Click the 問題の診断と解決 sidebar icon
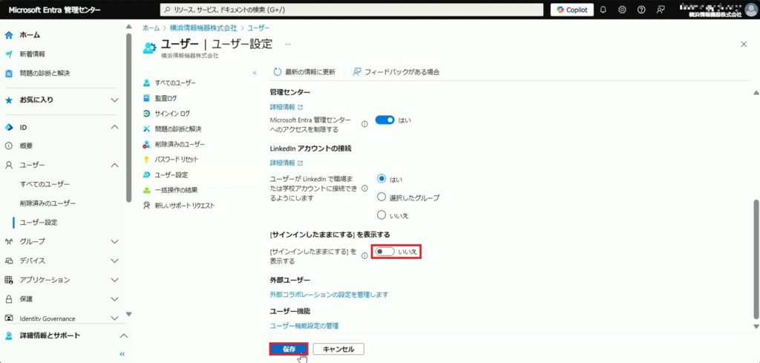The image size is (760, 363). pyautogui.click(x=9, y=73)
